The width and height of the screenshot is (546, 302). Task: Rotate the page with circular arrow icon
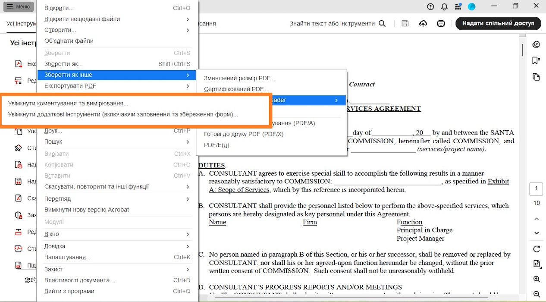point(537,249)
